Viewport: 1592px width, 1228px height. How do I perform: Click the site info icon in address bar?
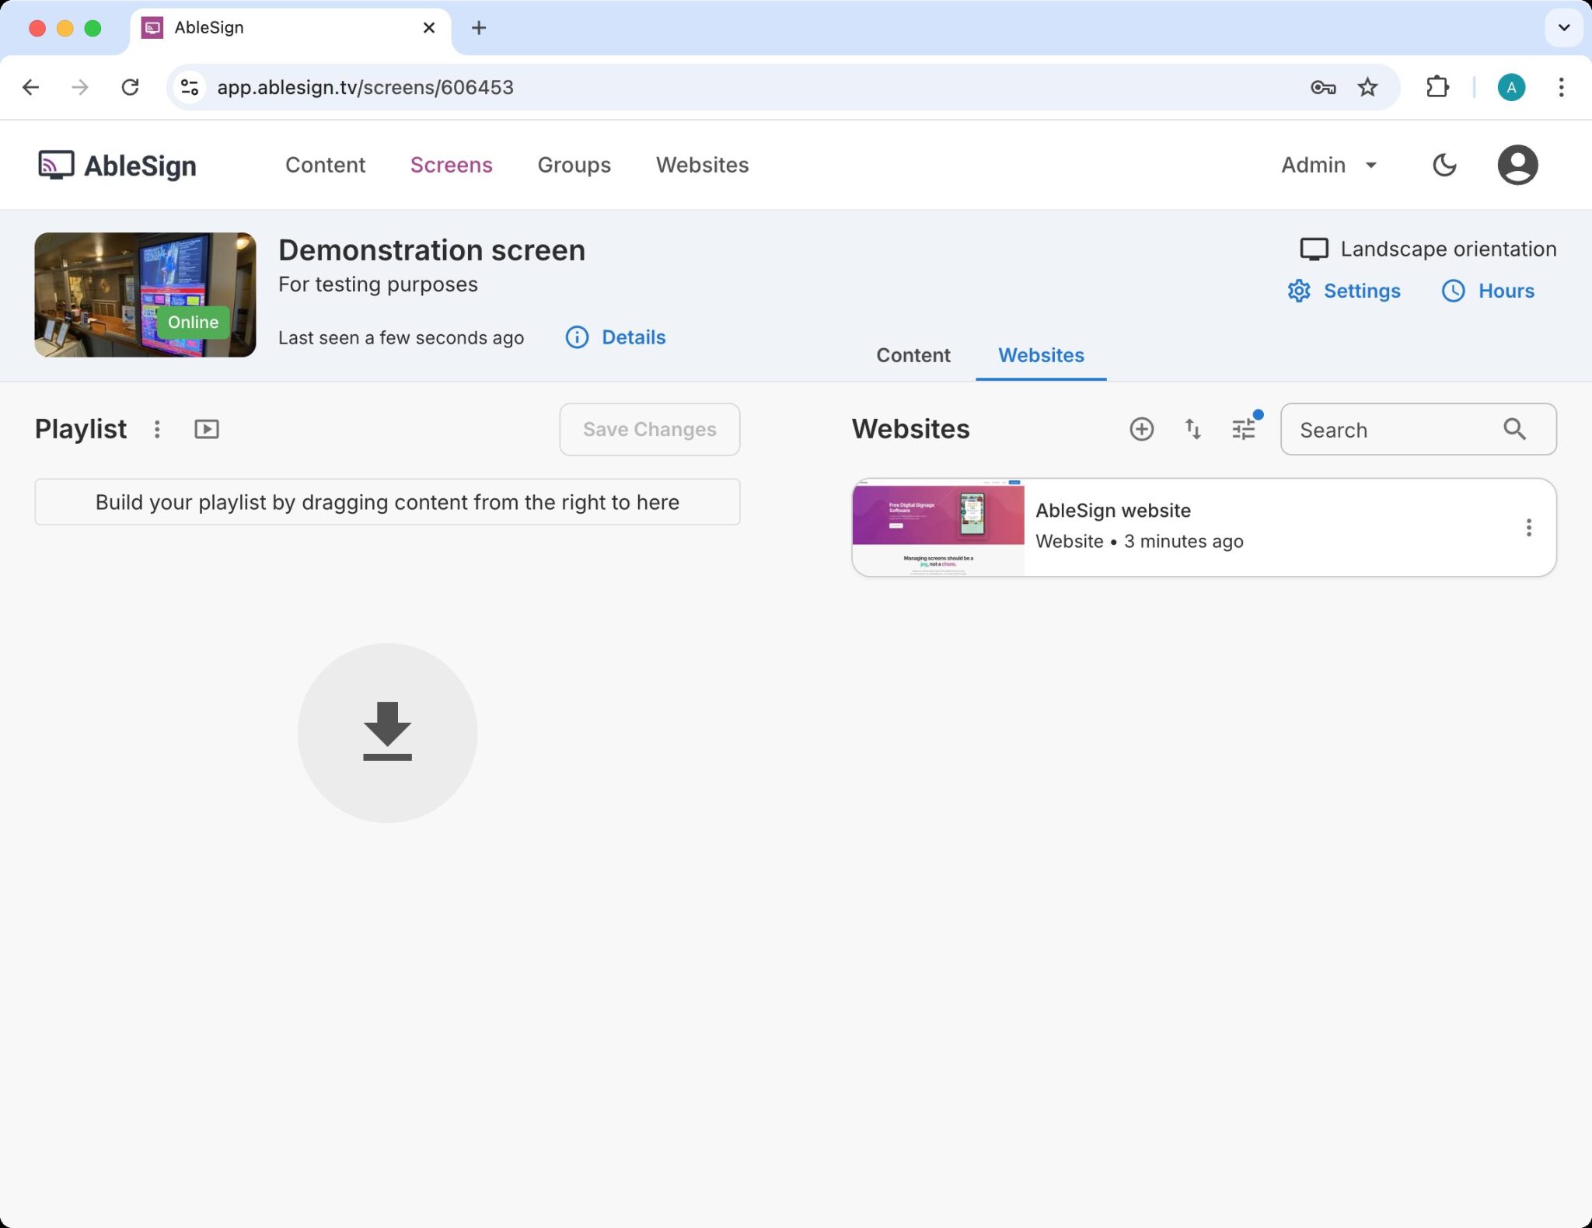(190, 87)
